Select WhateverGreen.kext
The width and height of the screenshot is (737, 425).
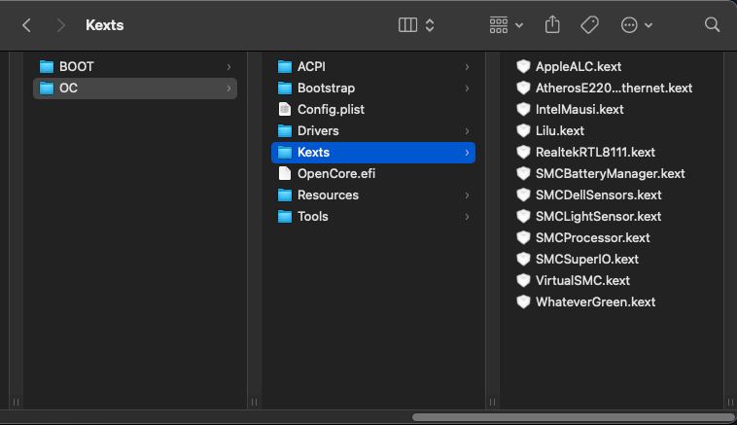coord(595,301)
